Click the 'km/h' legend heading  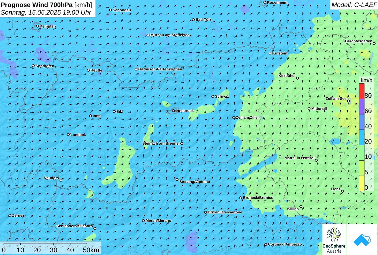coord(366,80)
